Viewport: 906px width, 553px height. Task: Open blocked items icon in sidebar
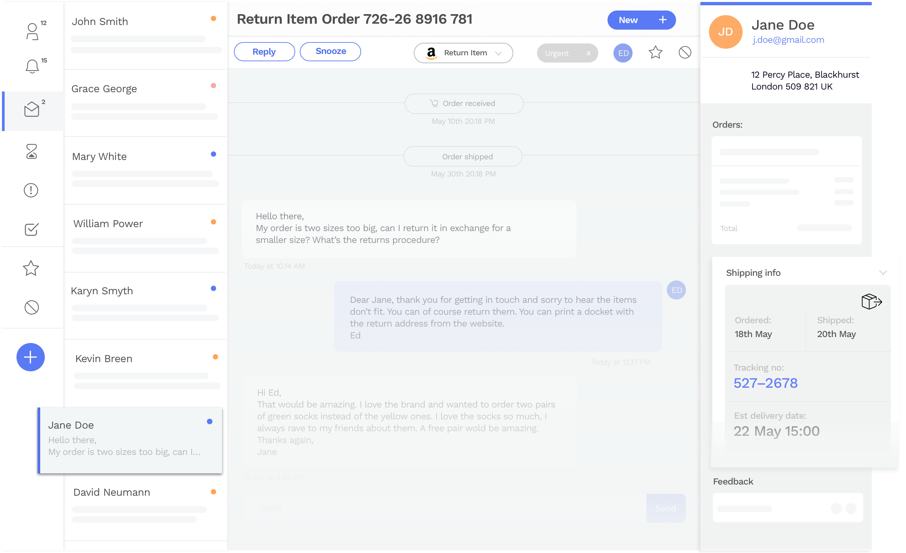pyautogui.click(x=32, y=308)
